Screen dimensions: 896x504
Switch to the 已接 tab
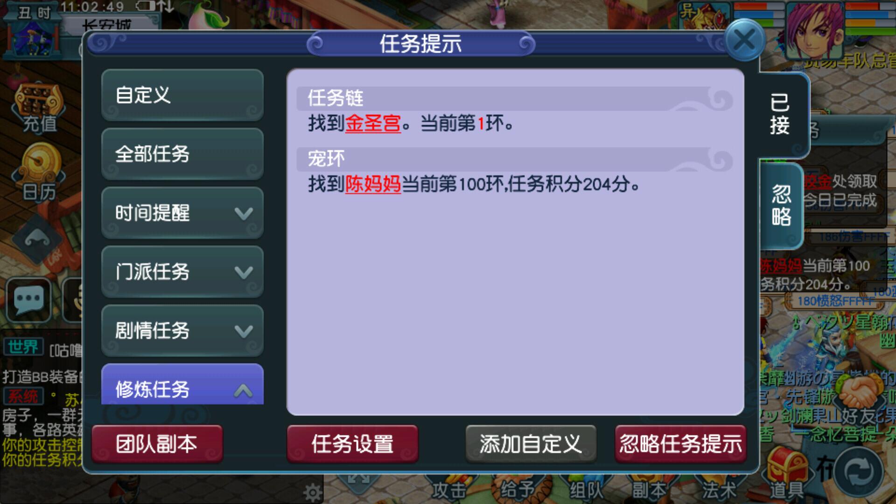pos(781,114)
